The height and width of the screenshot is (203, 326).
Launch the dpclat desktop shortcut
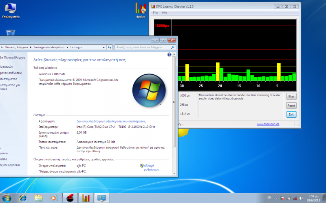(x=141, y=11)
